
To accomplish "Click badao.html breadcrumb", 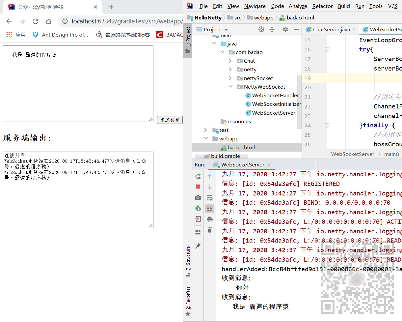I will 297,18.
